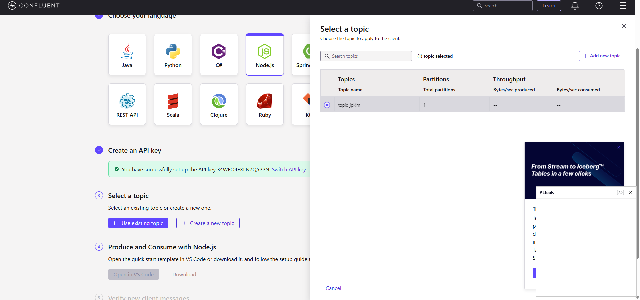The width and height of the screenshot is (640, 300).
Task: Click the topic_jpkim topic name
Action: (x=349, y=105)
